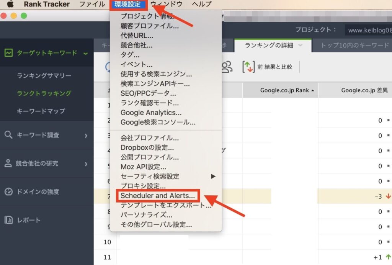Click the -3 difference value
This screenshot has height=265, width=392.
[378, 196]
